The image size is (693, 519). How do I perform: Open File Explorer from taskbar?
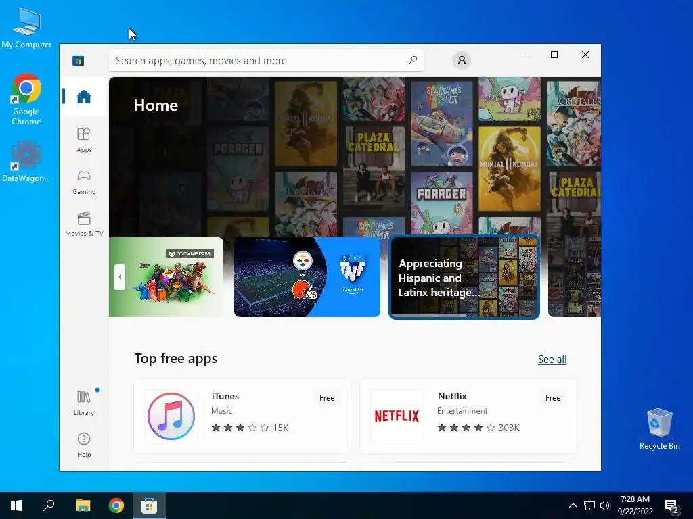tap(83, 505)
